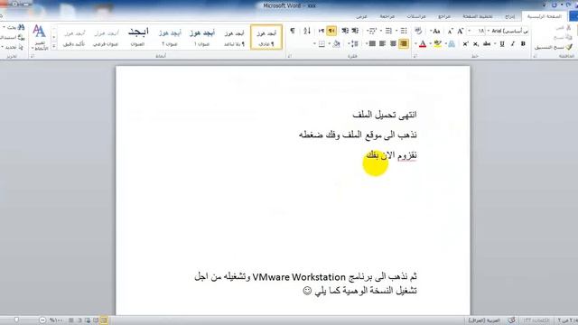Viewport: 578px width, 325px height.
Task: Switch to Mailings ribbon tab
Action: [416, 16]
